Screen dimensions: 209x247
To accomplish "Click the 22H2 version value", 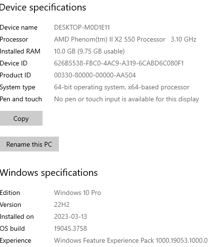I will coord(62,204).
